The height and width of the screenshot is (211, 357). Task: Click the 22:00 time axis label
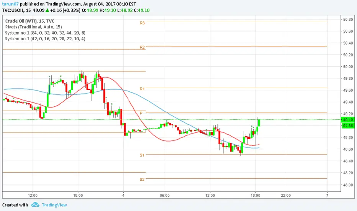286,196
